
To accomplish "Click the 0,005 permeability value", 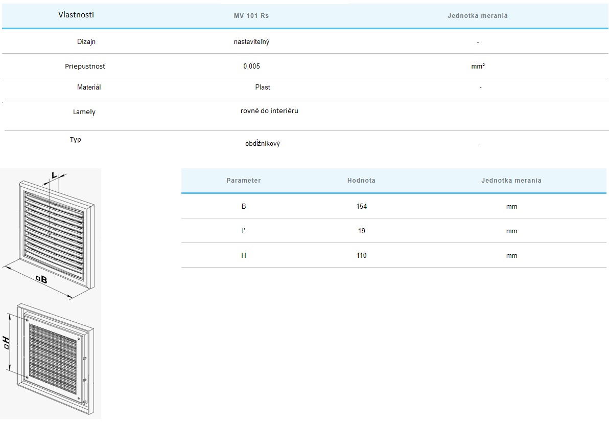I will click(251, 67).
